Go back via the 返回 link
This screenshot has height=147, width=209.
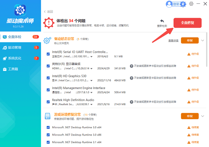tap(50, 12)
